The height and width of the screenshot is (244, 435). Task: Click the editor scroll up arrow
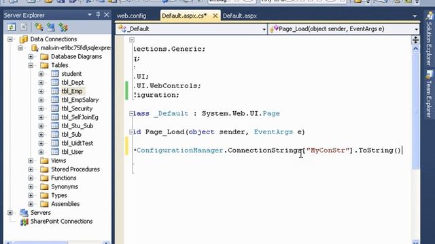coord(415,49)
